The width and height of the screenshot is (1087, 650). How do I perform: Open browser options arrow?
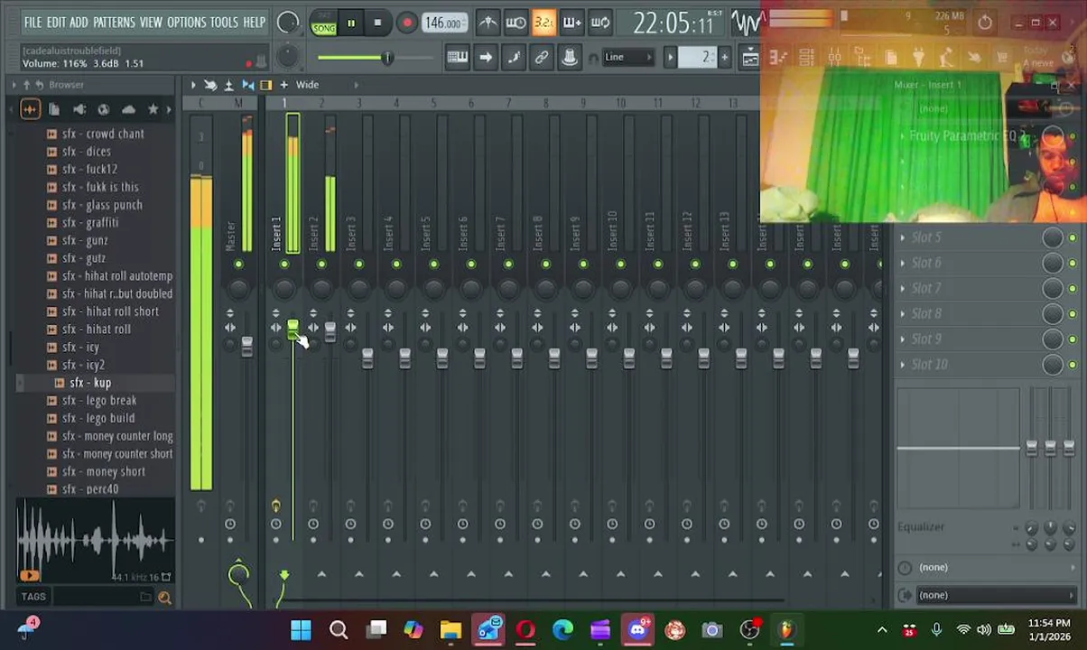coord(14,84)
